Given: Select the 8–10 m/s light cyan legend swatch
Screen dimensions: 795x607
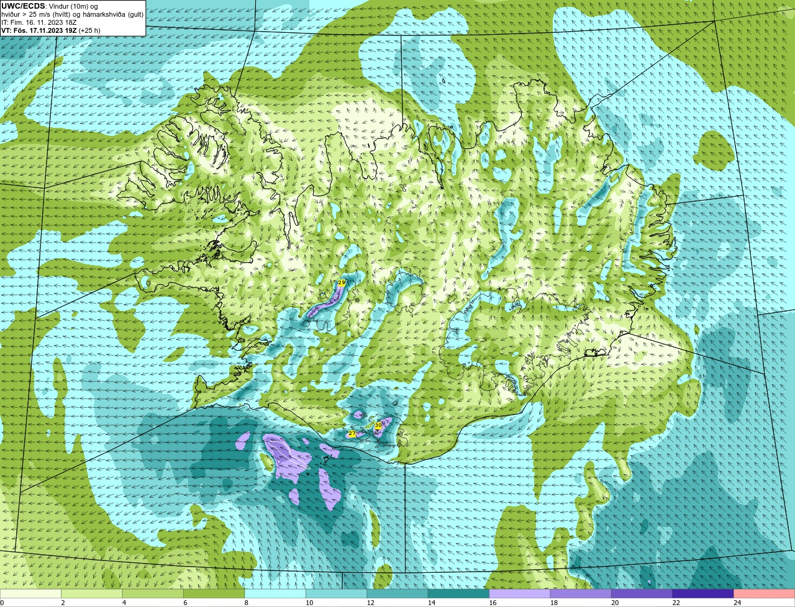Looking at the screenshot, I should pos(275,594).
